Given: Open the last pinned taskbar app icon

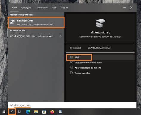Looking at the screenshot, I should (60, 112).
